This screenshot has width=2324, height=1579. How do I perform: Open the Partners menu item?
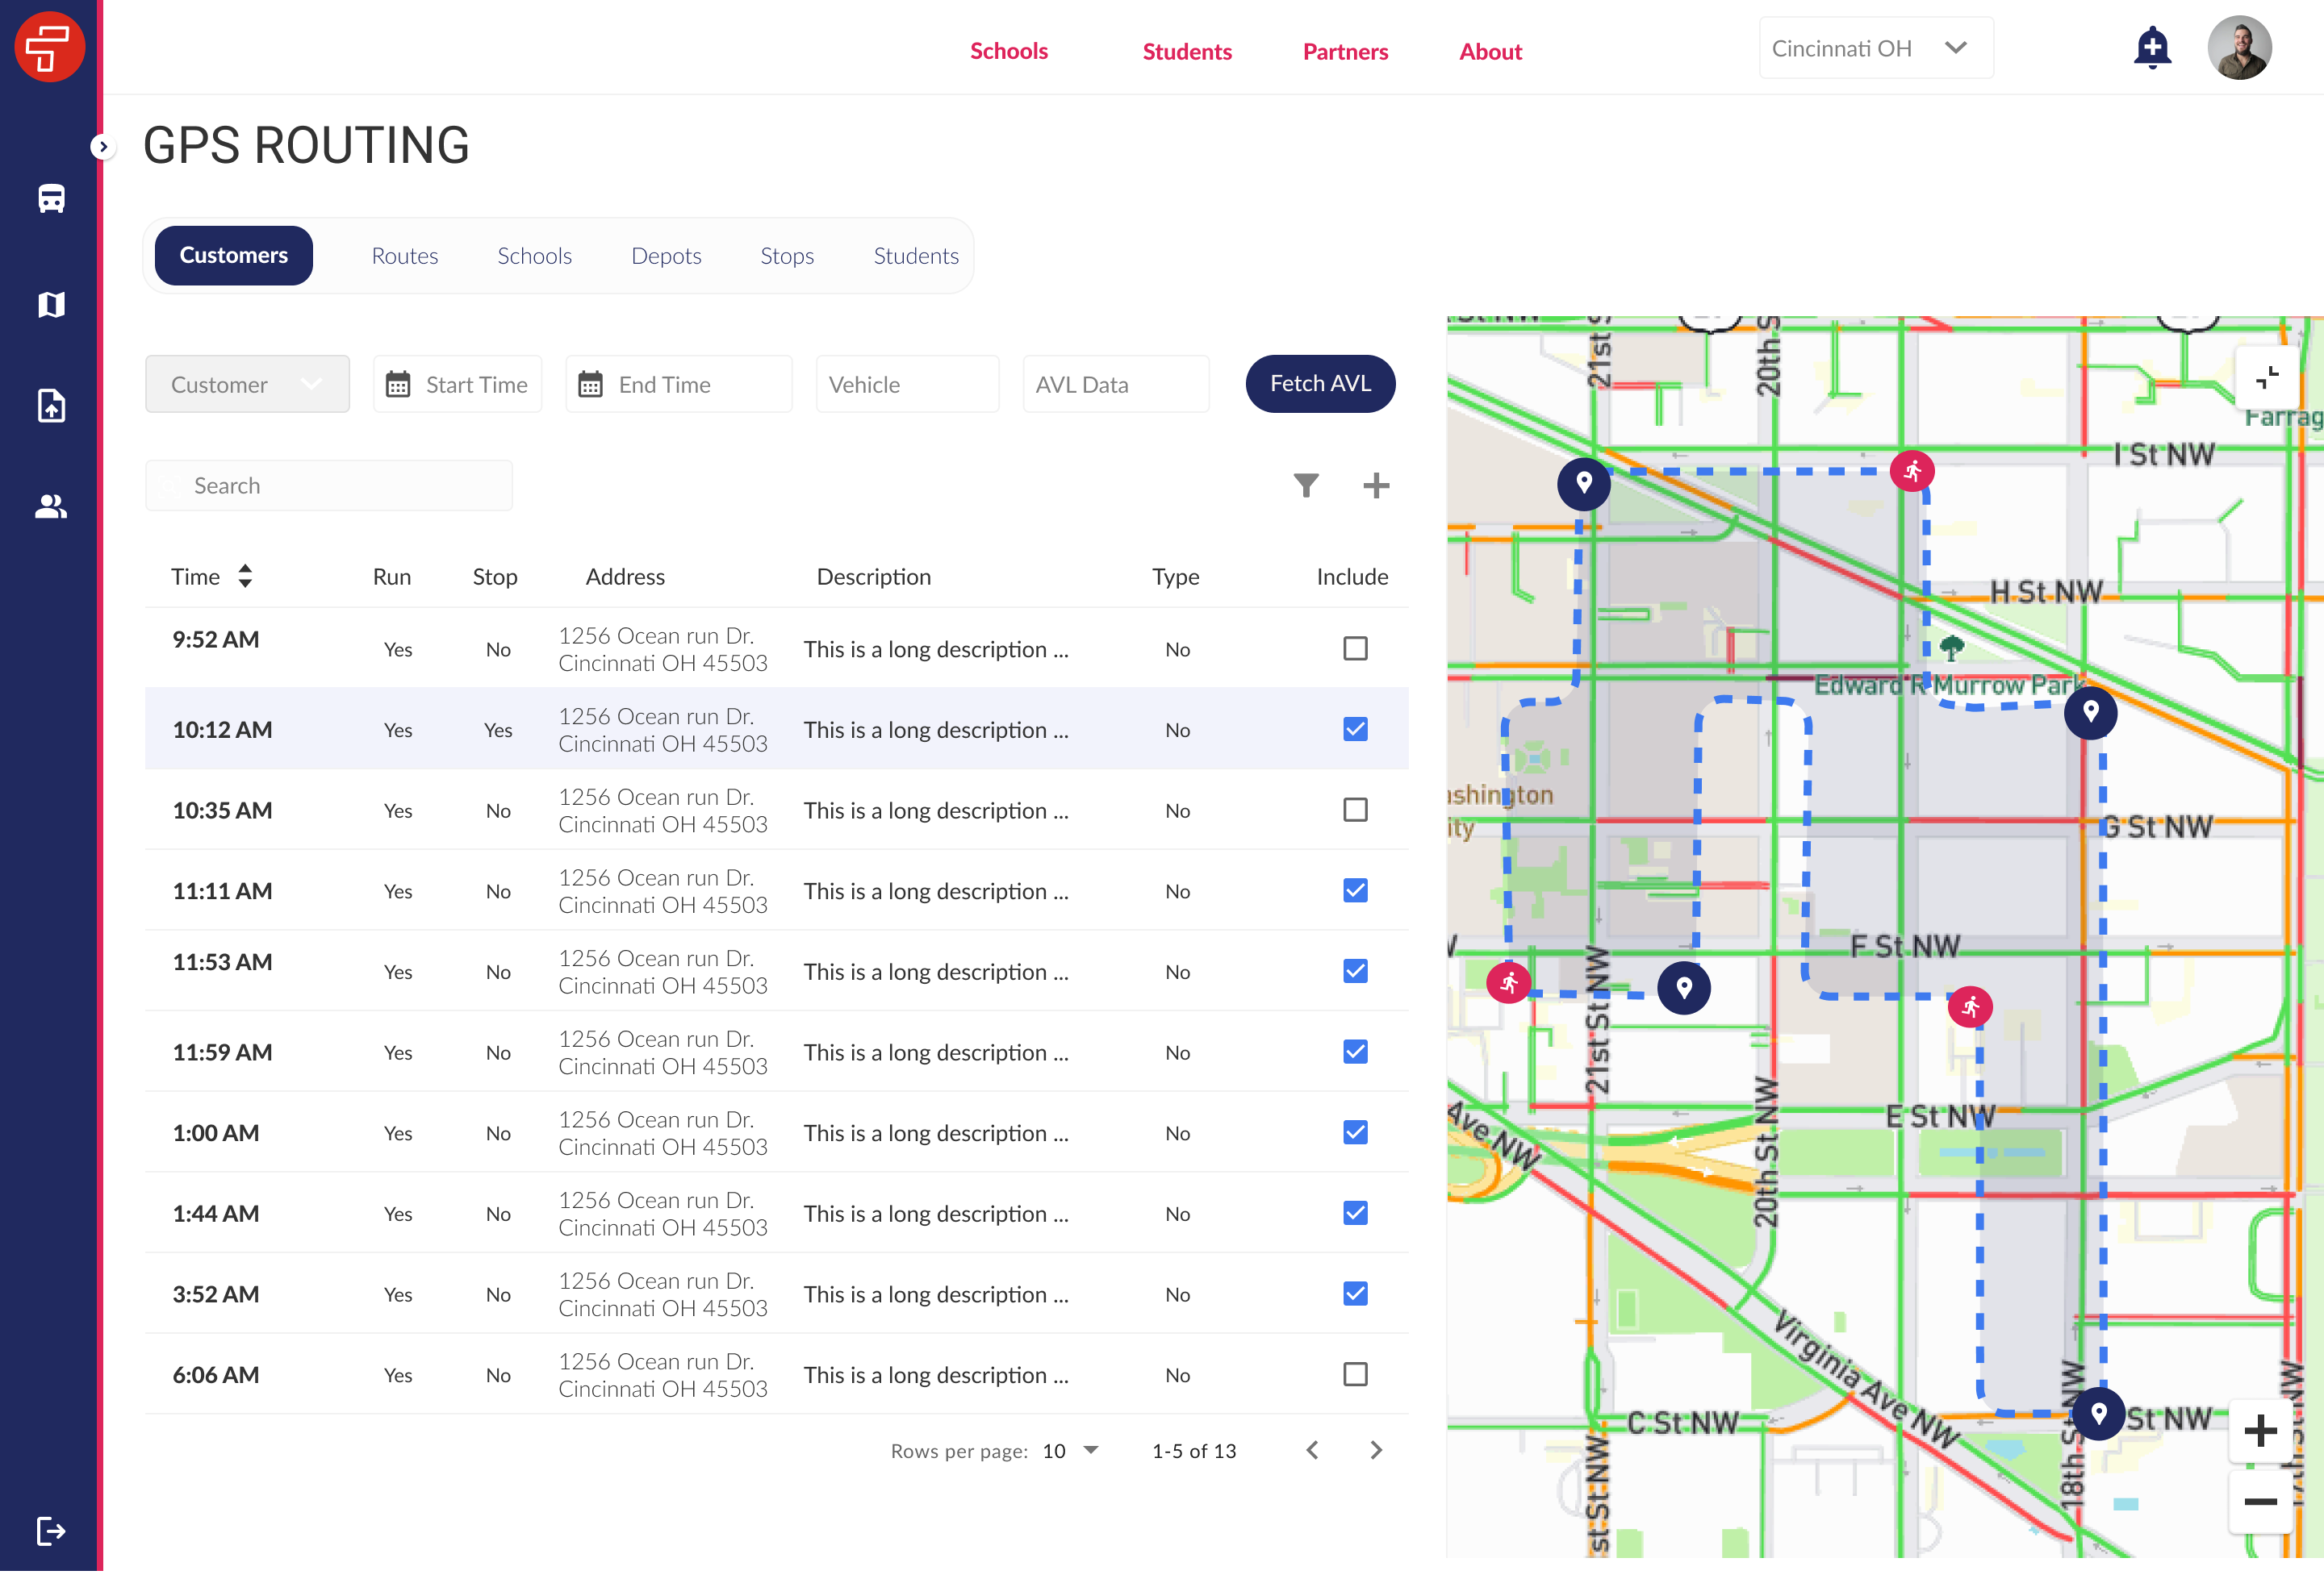click(1344, 51)
